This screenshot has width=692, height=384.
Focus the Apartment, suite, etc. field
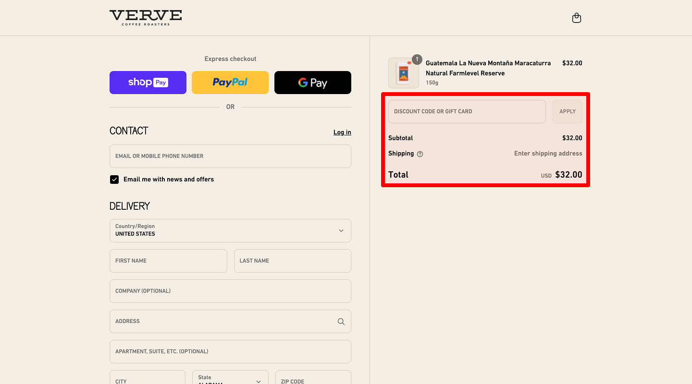point(230,352)
